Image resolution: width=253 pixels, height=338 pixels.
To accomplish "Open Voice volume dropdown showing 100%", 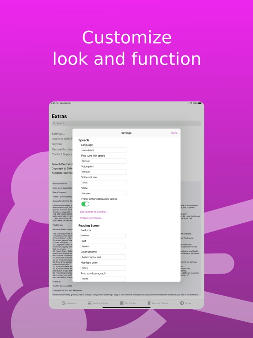I will pos(104,183).
